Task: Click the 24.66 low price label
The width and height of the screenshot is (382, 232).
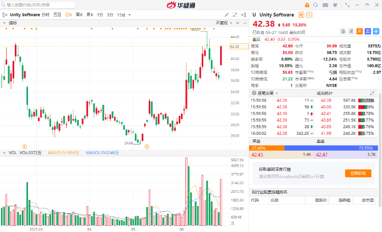Action: [x=129, y=143]
